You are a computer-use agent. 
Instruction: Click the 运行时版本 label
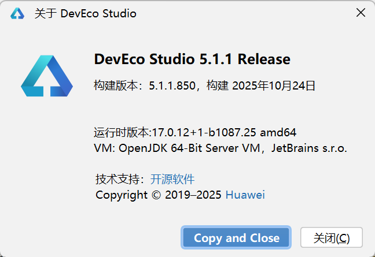(122, 132)
